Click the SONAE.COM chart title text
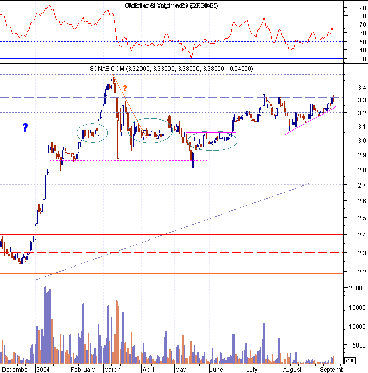The width and height of the screenshot is (368, 373). tap(172, 69)
